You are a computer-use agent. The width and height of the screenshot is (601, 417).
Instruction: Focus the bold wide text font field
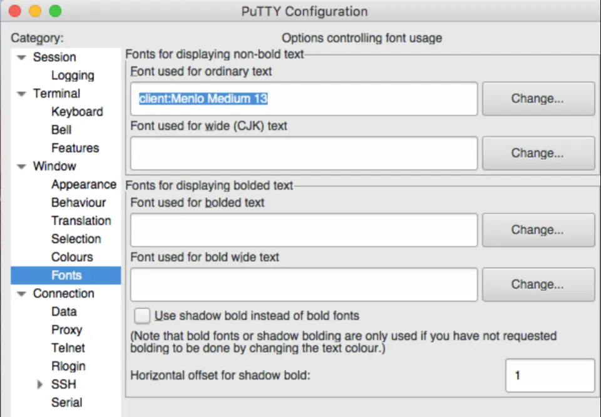(304, 284)
